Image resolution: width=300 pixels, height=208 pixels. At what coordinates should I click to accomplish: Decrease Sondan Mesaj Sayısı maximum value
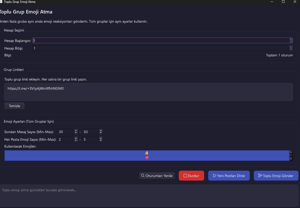101,133
